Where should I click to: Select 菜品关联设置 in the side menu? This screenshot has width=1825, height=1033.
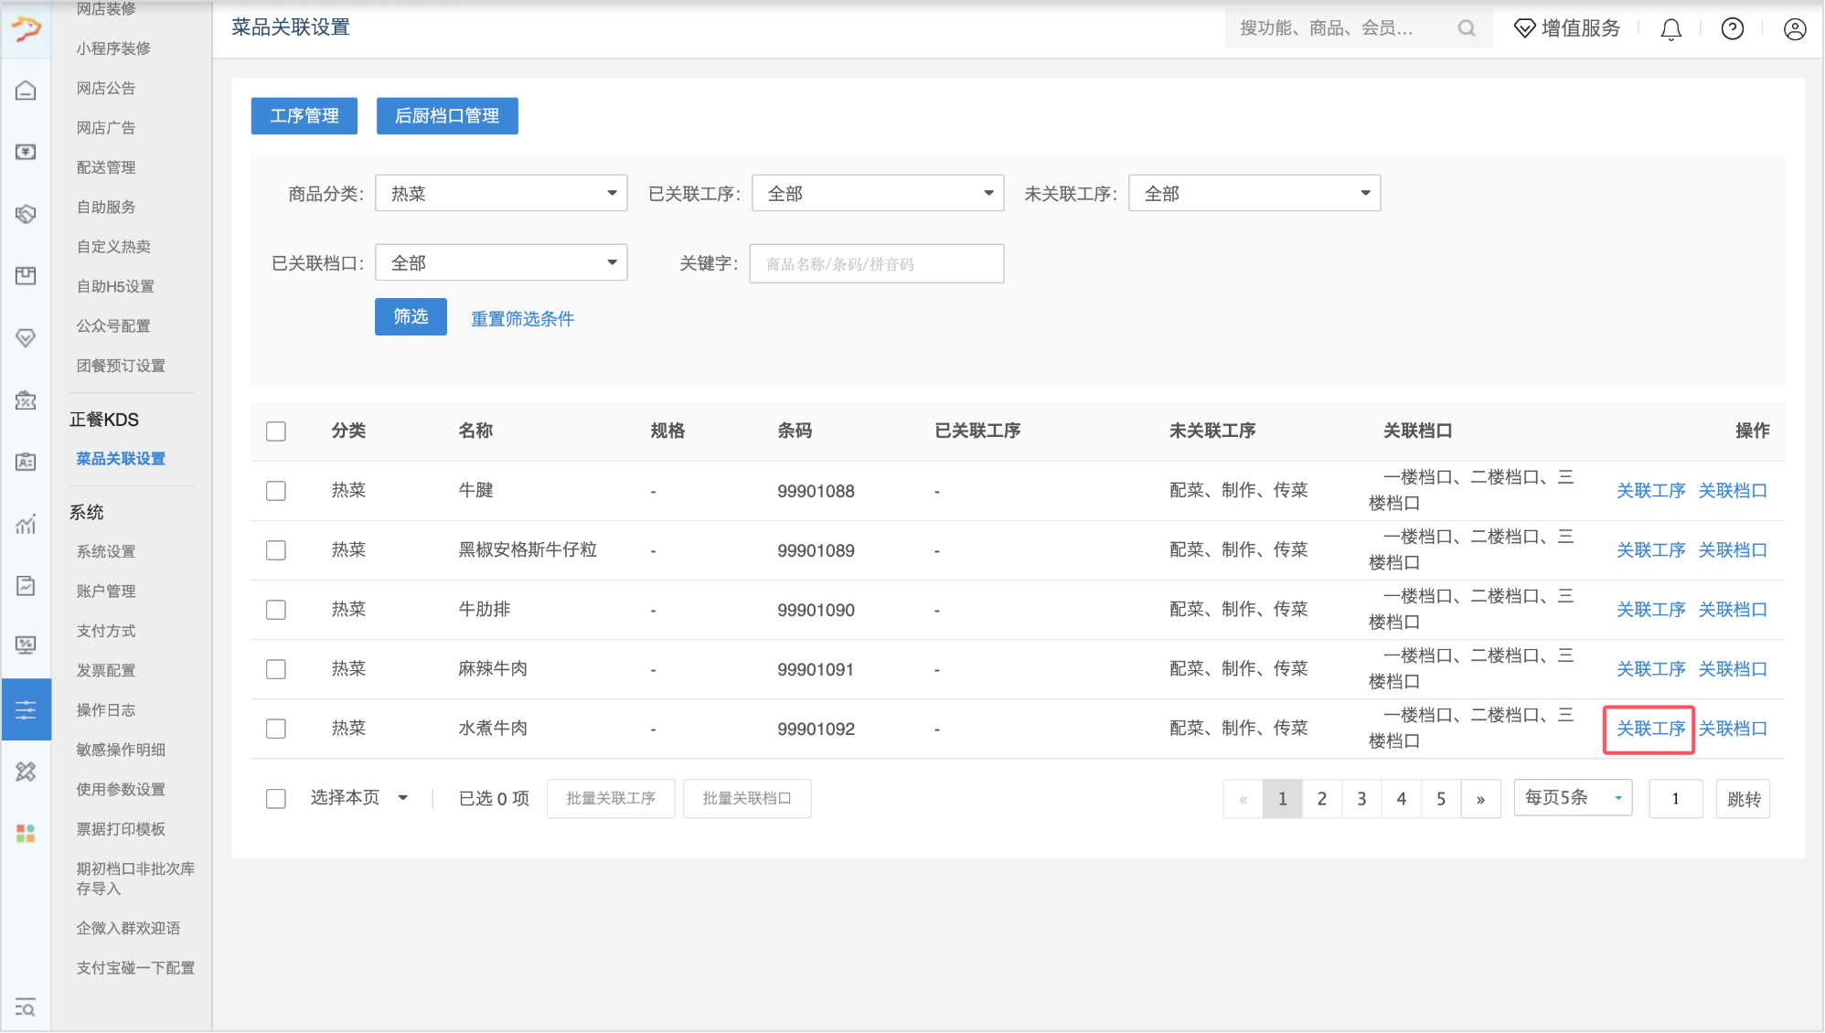click(x=121, y=459)
